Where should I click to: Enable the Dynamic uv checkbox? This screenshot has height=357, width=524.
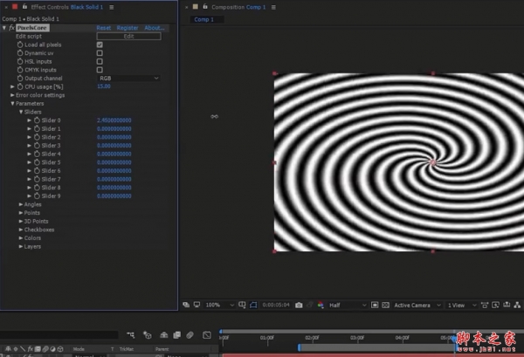pos(99,53)
